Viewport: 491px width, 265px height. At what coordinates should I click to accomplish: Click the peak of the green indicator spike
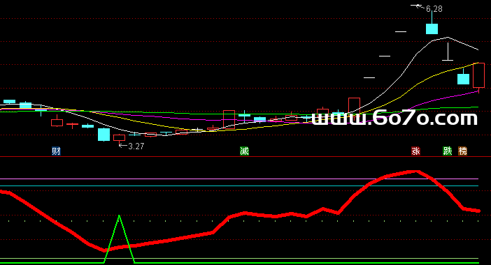point(119,215)
